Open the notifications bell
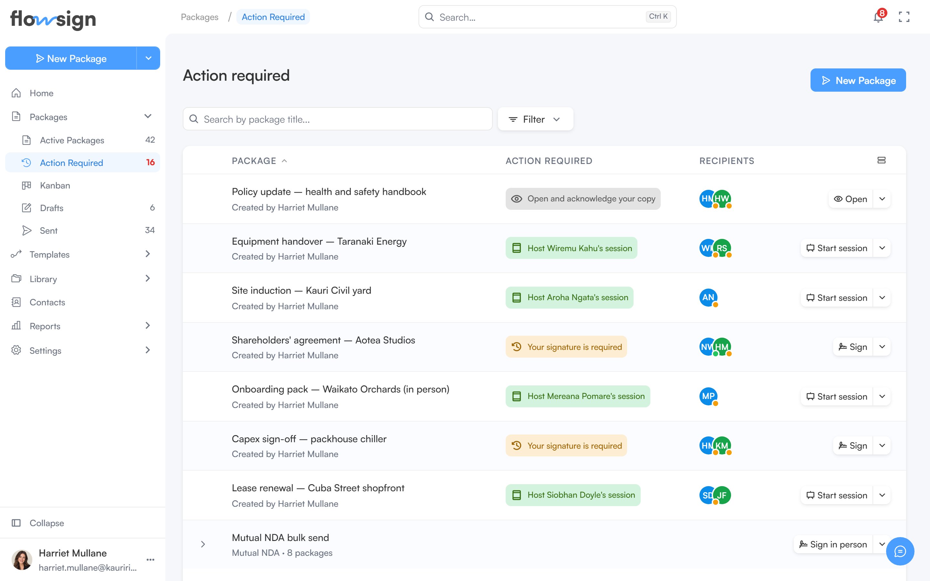The image size is (930, 581). [x=878, y=17]
